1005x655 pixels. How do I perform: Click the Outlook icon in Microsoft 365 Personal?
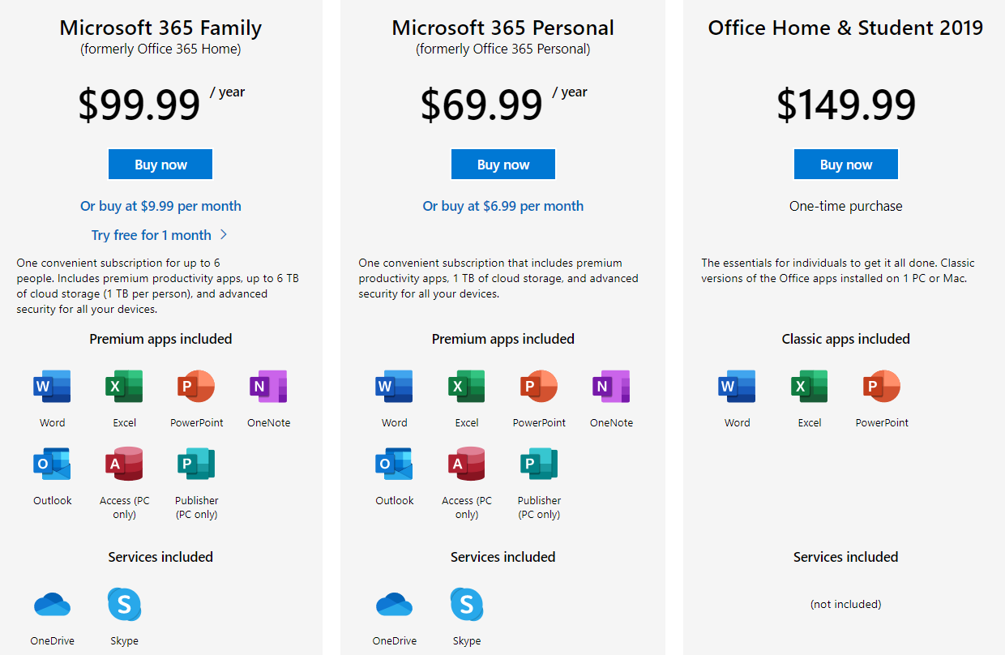pos(394,464)
